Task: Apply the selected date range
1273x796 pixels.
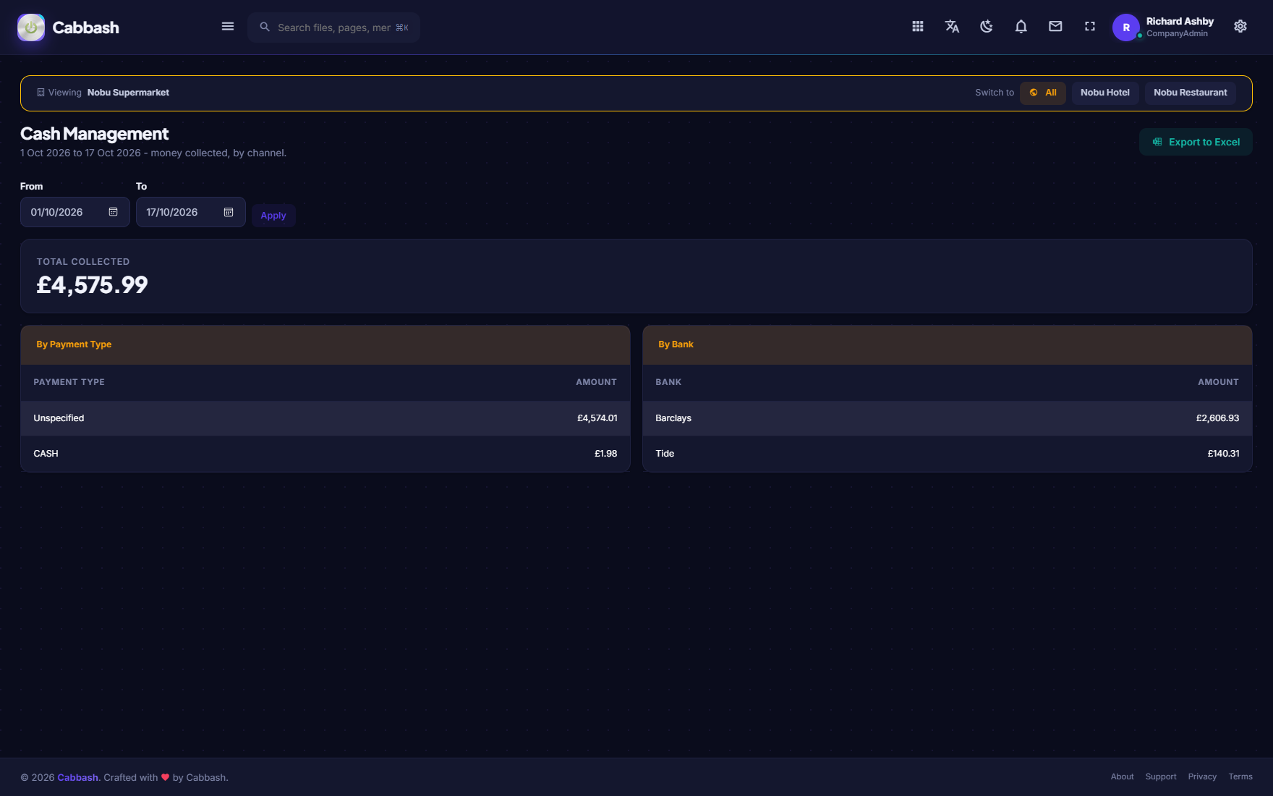Action: pyautogui.click(x=273, y=215)
